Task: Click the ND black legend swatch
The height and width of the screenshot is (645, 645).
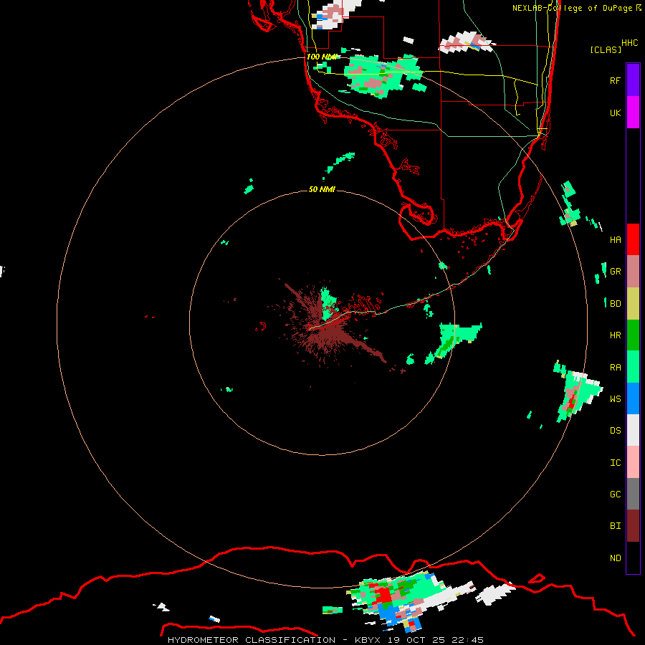Action: tap(633, 558)
